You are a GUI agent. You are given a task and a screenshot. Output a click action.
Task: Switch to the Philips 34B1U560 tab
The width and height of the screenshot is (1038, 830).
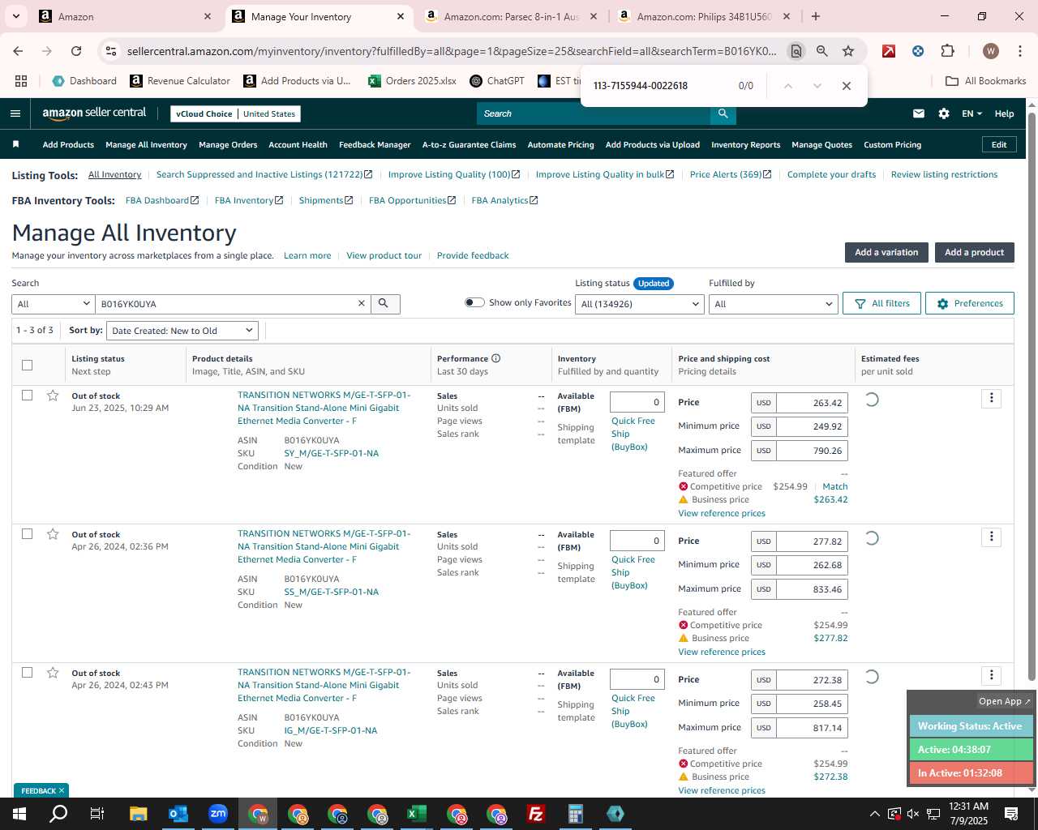tap(702, 16)
